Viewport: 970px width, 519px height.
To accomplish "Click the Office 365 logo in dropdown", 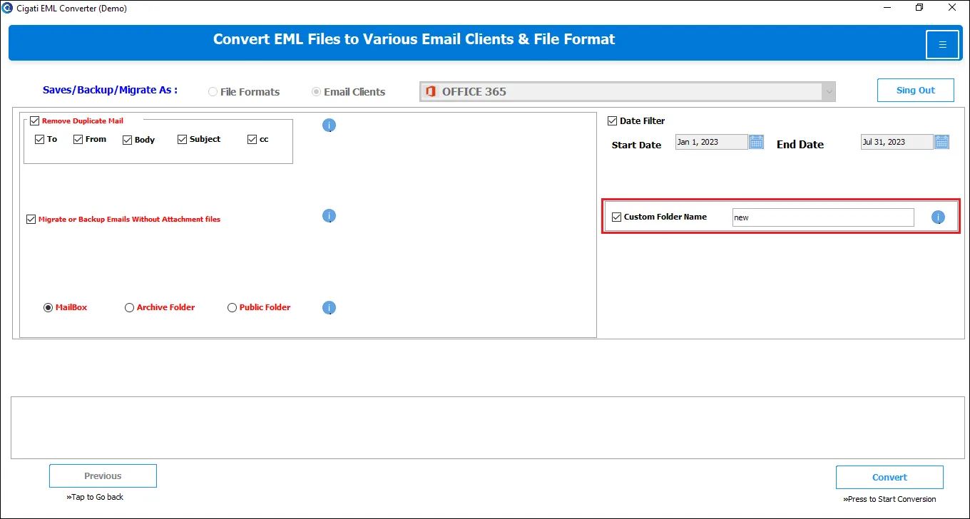I will 429,91.
